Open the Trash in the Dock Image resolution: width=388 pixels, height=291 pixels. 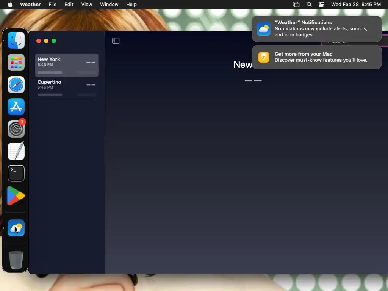pyautogui.click(x=16, y=260)
